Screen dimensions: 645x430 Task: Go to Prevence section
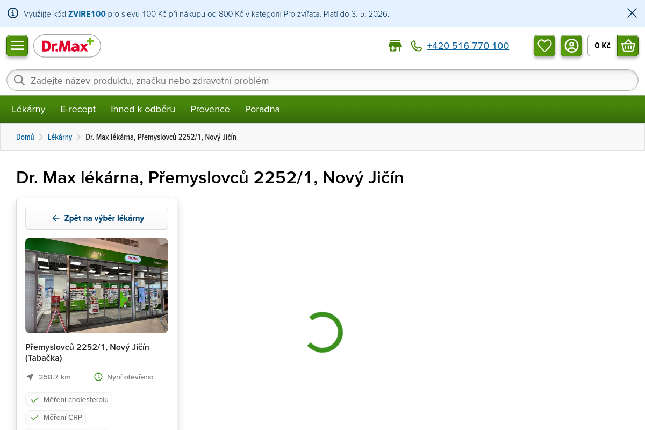(x=210, y=109)
